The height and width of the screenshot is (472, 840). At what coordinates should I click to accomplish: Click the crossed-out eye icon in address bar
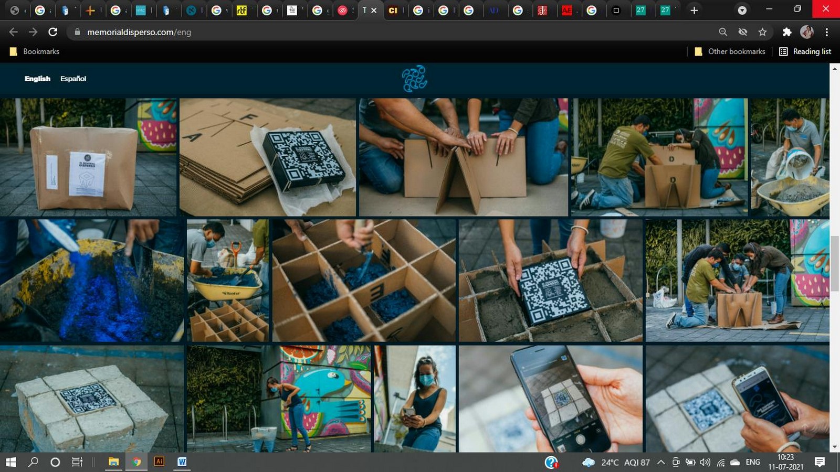pos(743,32)
